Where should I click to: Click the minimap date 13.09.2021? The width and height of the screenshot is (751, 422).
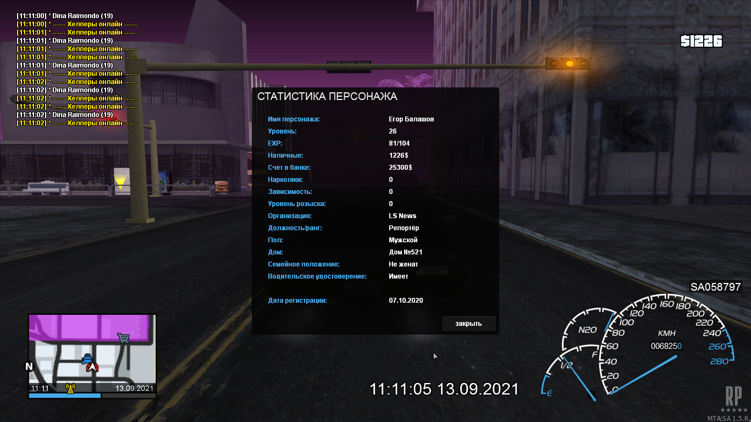click(x=135, y=388)
